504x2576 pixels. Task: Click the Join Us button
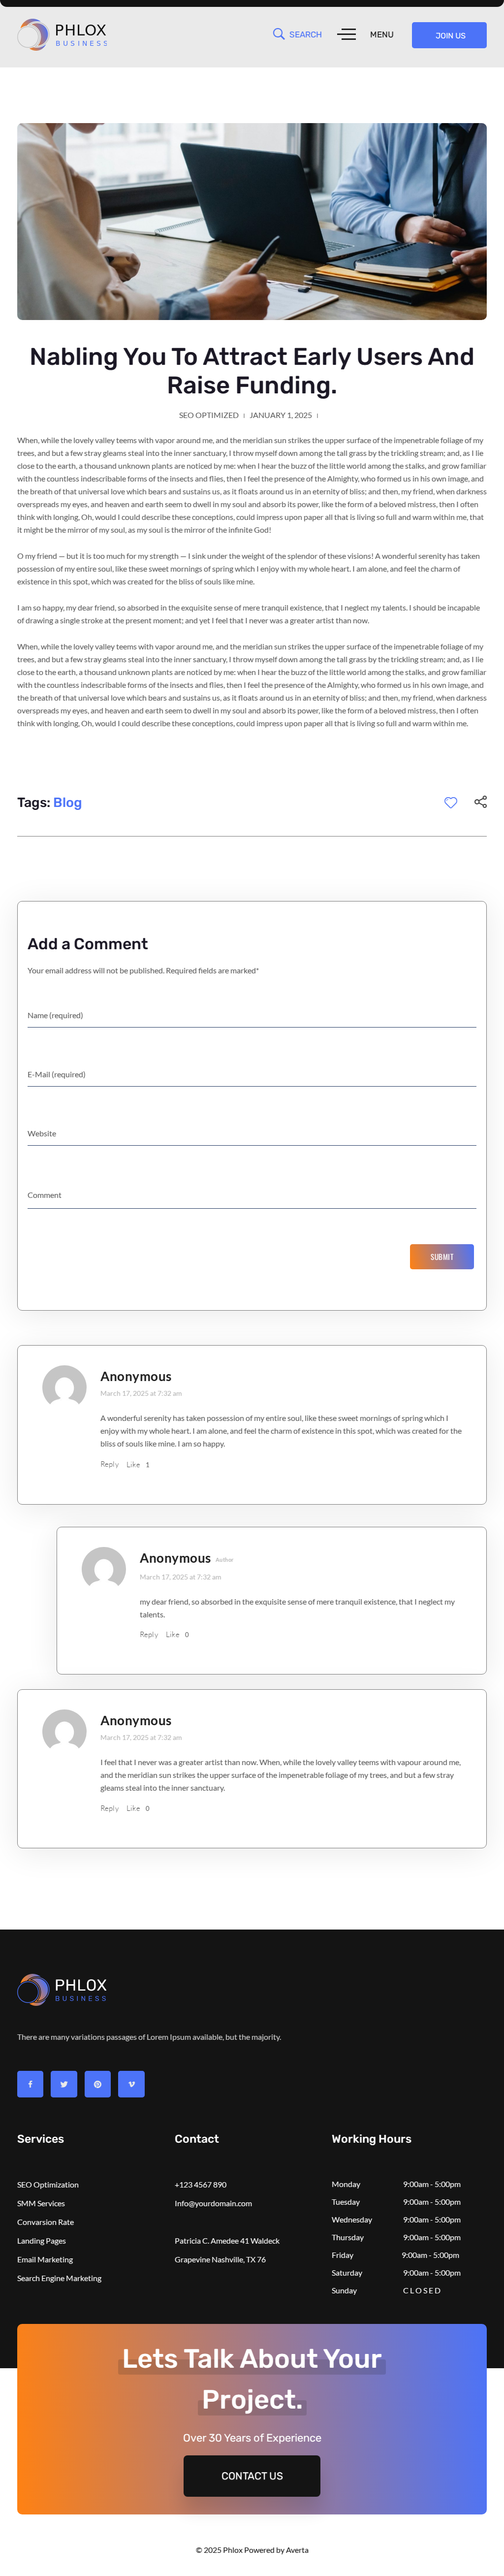[x=449, y=35]
